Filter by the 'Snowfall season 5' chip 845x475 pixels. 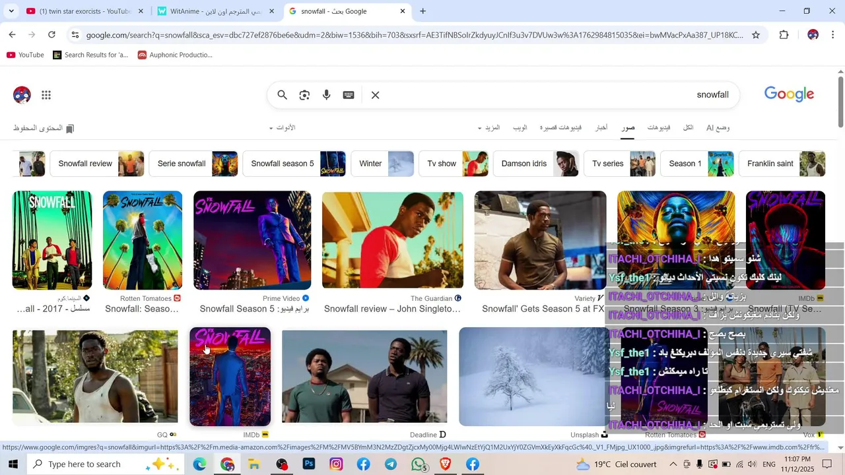294,164
